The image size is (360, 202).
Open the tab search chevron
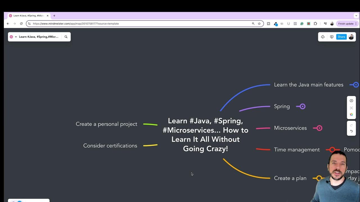tap(356, 16)
